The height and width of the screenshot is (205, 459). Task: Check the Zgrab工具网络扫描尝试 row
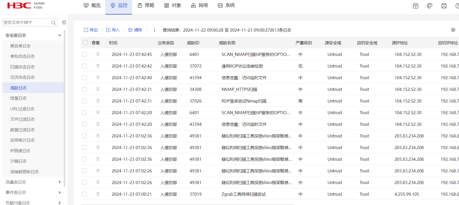coord(84,194)
